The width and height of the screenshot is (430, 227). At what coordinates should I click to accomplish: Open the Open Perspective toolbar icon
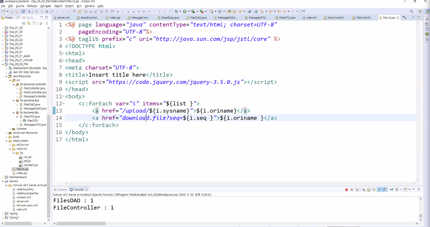420,12
